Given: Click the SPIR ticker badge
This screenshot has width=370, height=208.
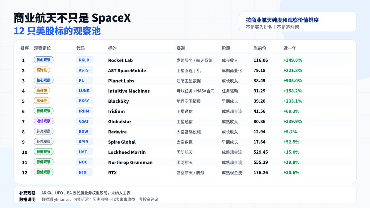Looking at the screenshot, I should (x=84, y=141).
